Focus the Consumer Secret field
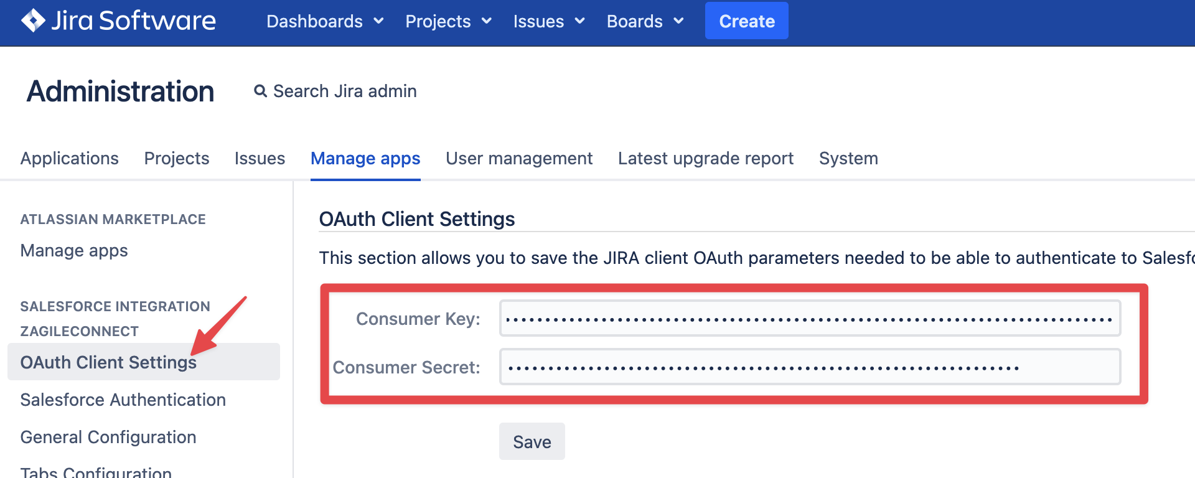 (809, 367)
